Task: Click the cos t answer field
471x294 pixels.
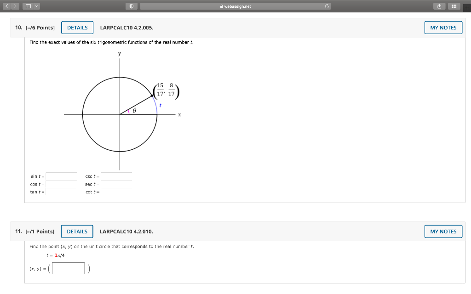Action: (61, 184)
